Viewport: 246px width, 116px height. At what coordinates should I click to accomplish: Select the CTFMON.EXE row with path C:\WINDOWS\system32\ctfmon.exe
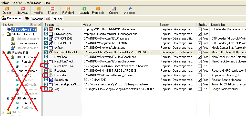click(x=144, y=38)
